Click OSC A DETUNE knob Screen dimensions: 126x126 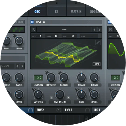point(51,77)
